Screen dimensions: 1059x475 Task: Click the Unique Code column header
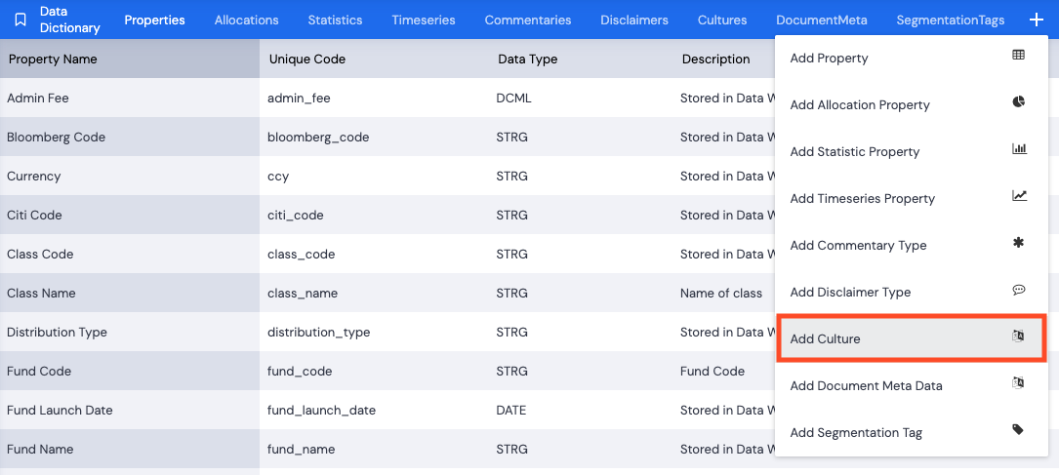pos(306,59)
